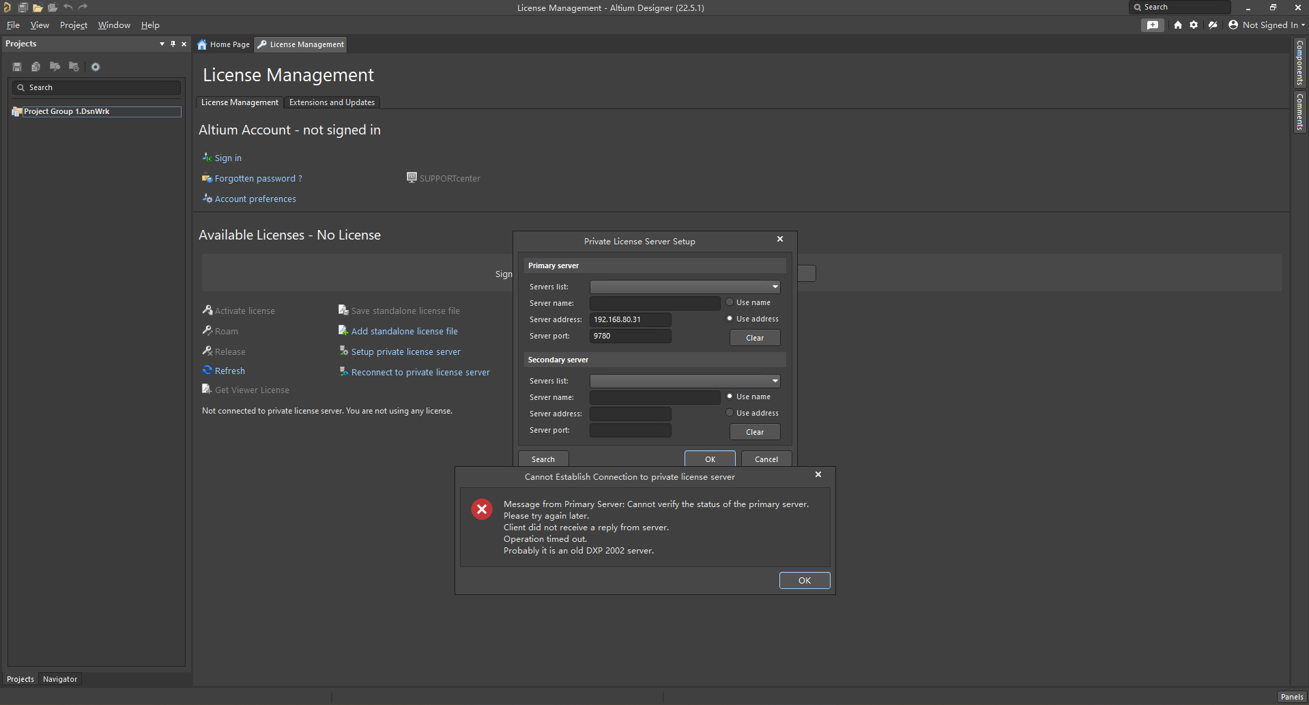
Task: Select Project Group 1.DsnWrk in Projects tree
Action: tap(67, 112)
